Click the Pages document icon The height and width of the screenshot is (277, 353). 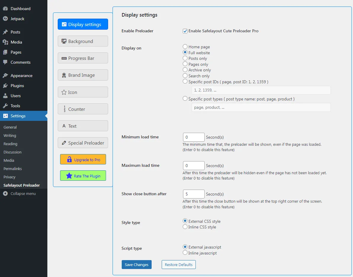click(5, 52)
